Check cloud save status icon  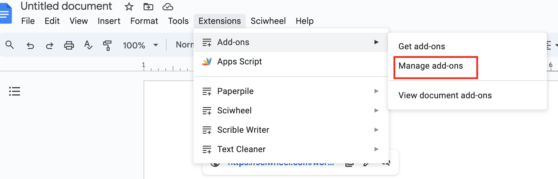point(168,7)
